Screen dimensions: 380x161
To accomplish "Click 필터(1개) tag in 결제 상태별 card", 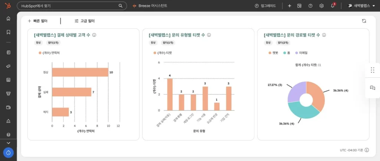I will pyautogui.click(x=53, y=43).
